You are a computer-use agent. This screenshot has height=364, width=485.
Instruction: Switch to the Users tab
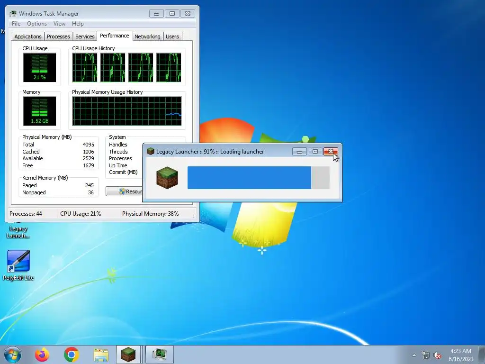point(172,36)
